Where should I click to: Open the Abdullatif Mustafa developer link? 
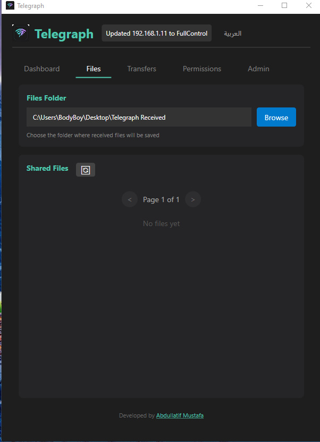click(180, 415)
